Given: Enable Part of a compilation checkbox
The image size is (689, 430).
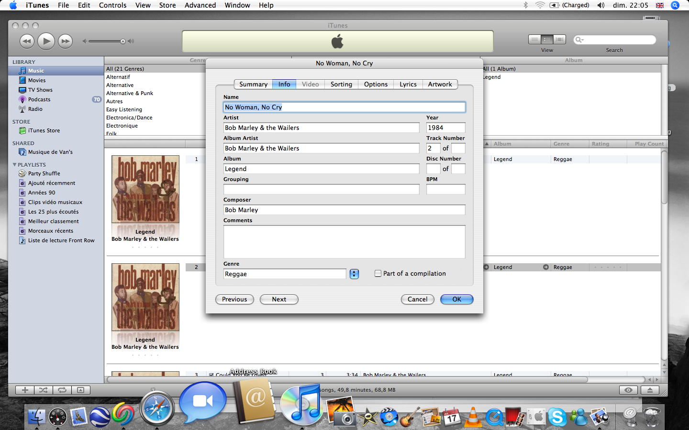Looking at the screenshot, I should click(378, 273).
